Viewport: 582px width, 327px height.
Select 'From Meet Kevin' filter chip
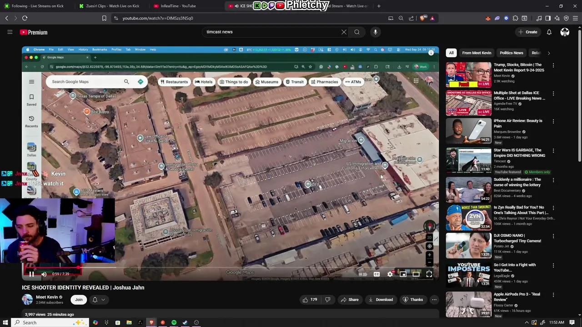(x=477, y=53)
